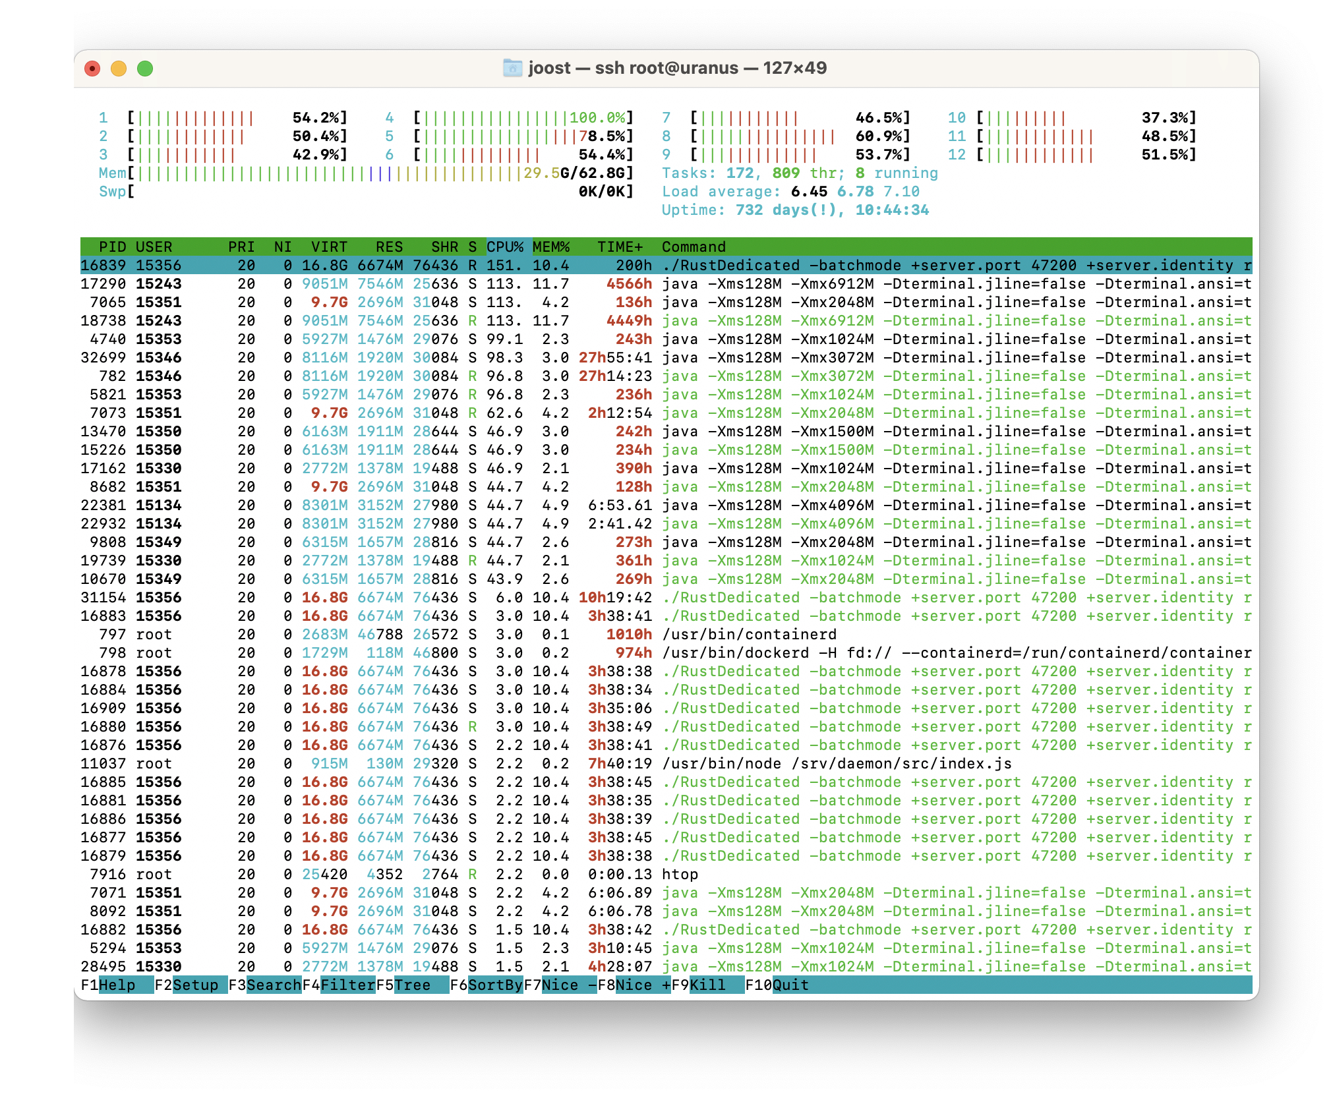The width and height of the screenshot is (1333, 1098).
Task: Click the TIME+ column header
Action: pyautogui.click(x=620, y=246)
